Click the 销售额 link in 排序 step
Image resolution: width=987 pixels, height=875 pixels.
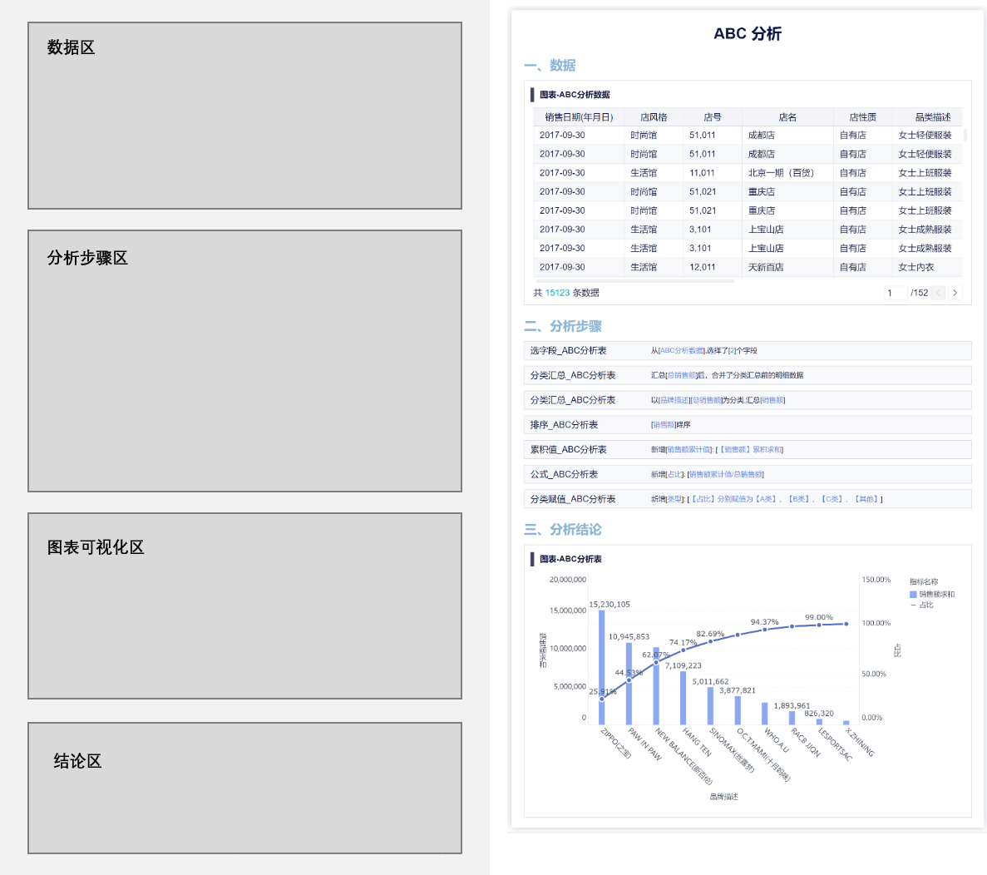664,425
